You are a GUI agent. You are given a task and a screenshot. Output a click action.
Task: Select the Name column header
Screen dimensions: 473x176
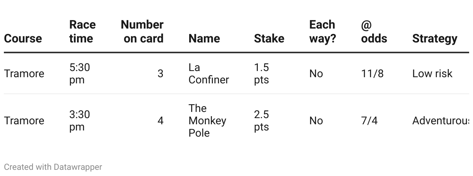coord(204,39)
